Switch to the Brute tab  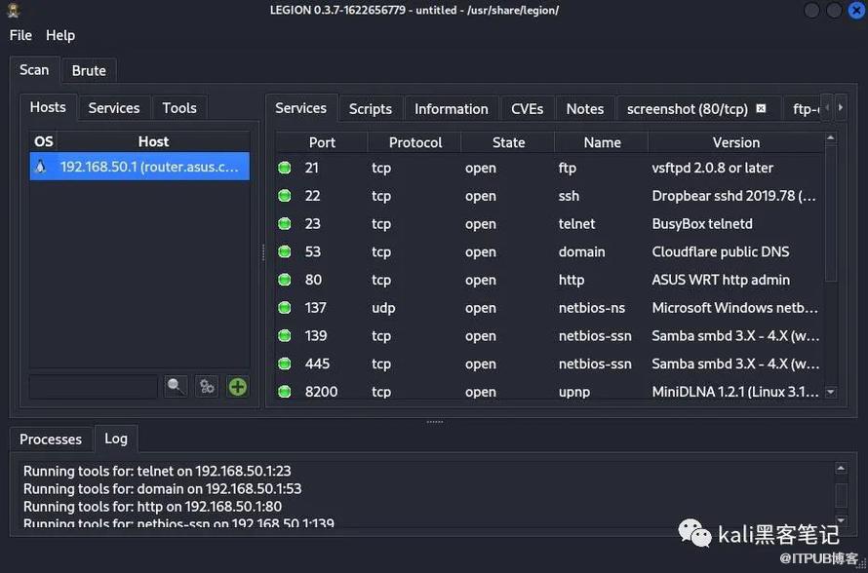(89, 70)
